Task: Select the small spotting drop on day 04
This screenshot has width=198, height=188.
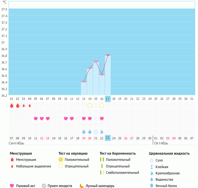Action: (30, 106)
